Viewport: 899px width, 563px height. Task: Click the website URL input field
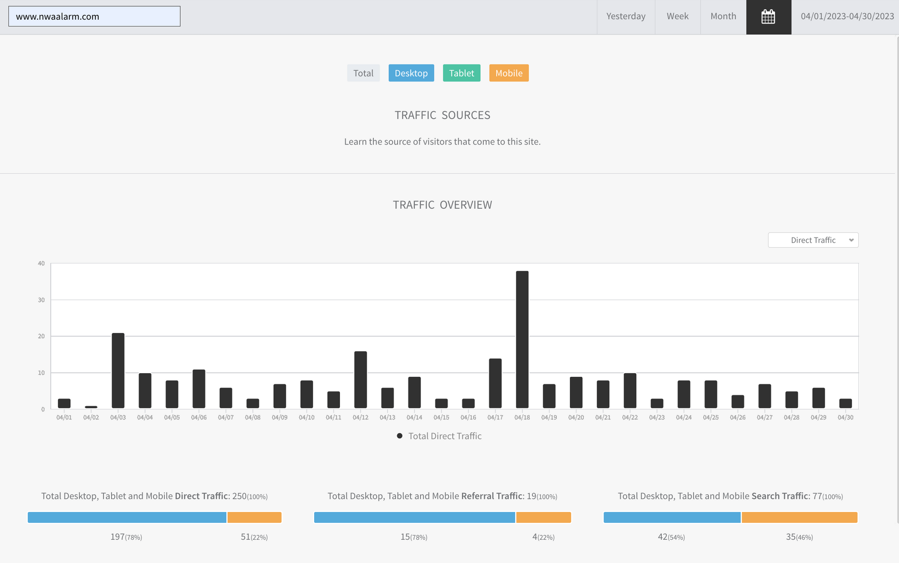click(94, 16)
